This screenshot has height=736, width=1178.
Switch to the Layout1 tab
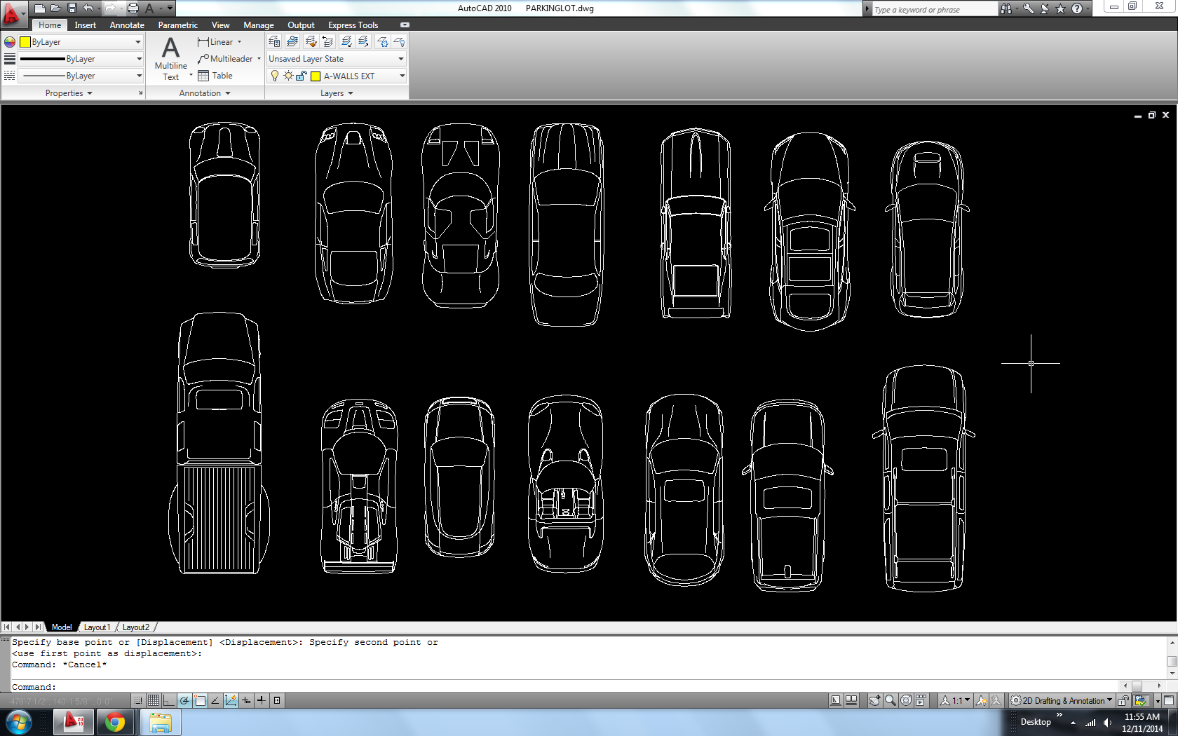pos(97,627)
